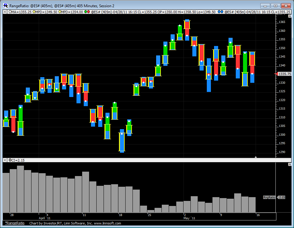The width and height of the screenshot is (294, 228).
Task: Click the date label 28 on the time axis
Action: pyautogui.click(x=12, y=215)
